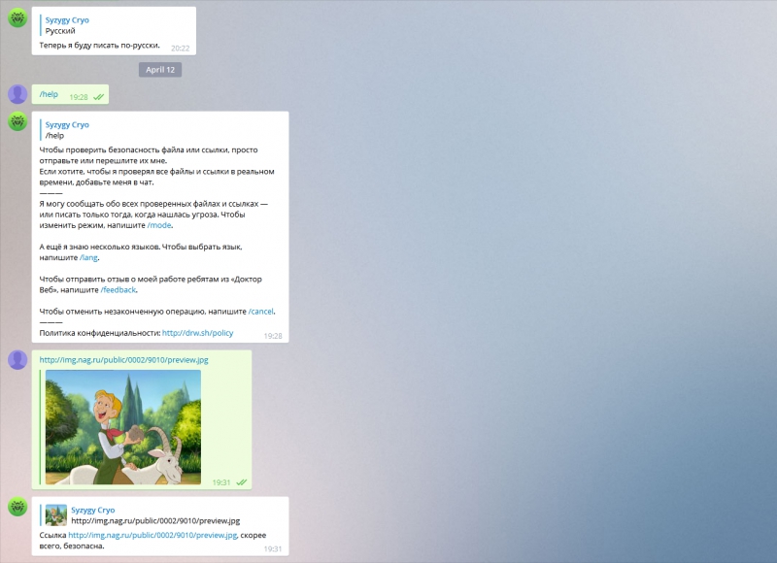This screenshot has height=563, width=777.
Task: Click the user avatar beside the preview.jpg link message
Action: pos(17,360)
